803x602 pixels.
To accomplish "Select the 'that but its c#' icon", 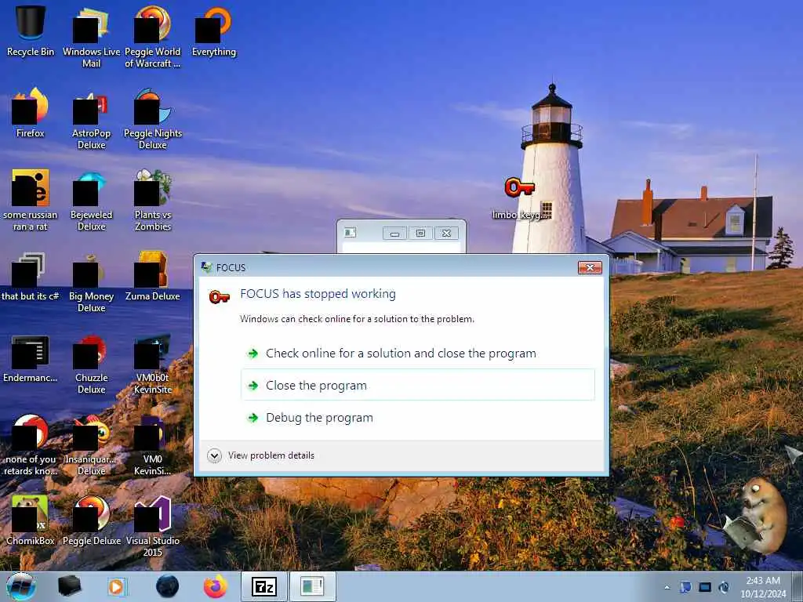I will click(x=31, y=277).
